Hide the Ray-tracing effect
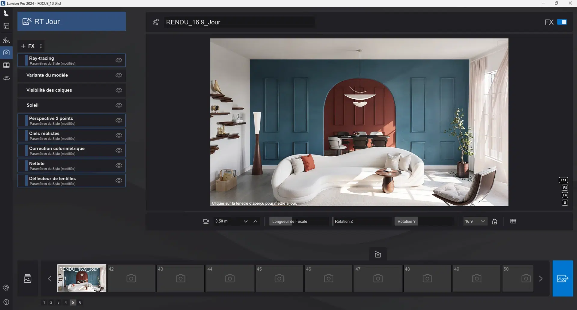The height and width of the screenshot is (310, 577). click(x=119, y=60)
